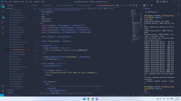Switch to the Main.jsx tab
This screenshot has width=181, height=101.
point(48,5)
